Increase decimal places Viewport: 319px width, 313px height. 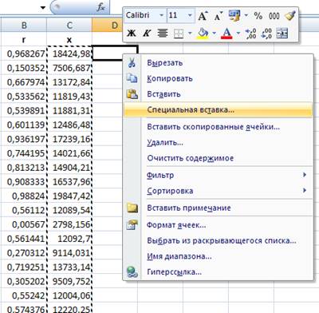pos(250,34)
